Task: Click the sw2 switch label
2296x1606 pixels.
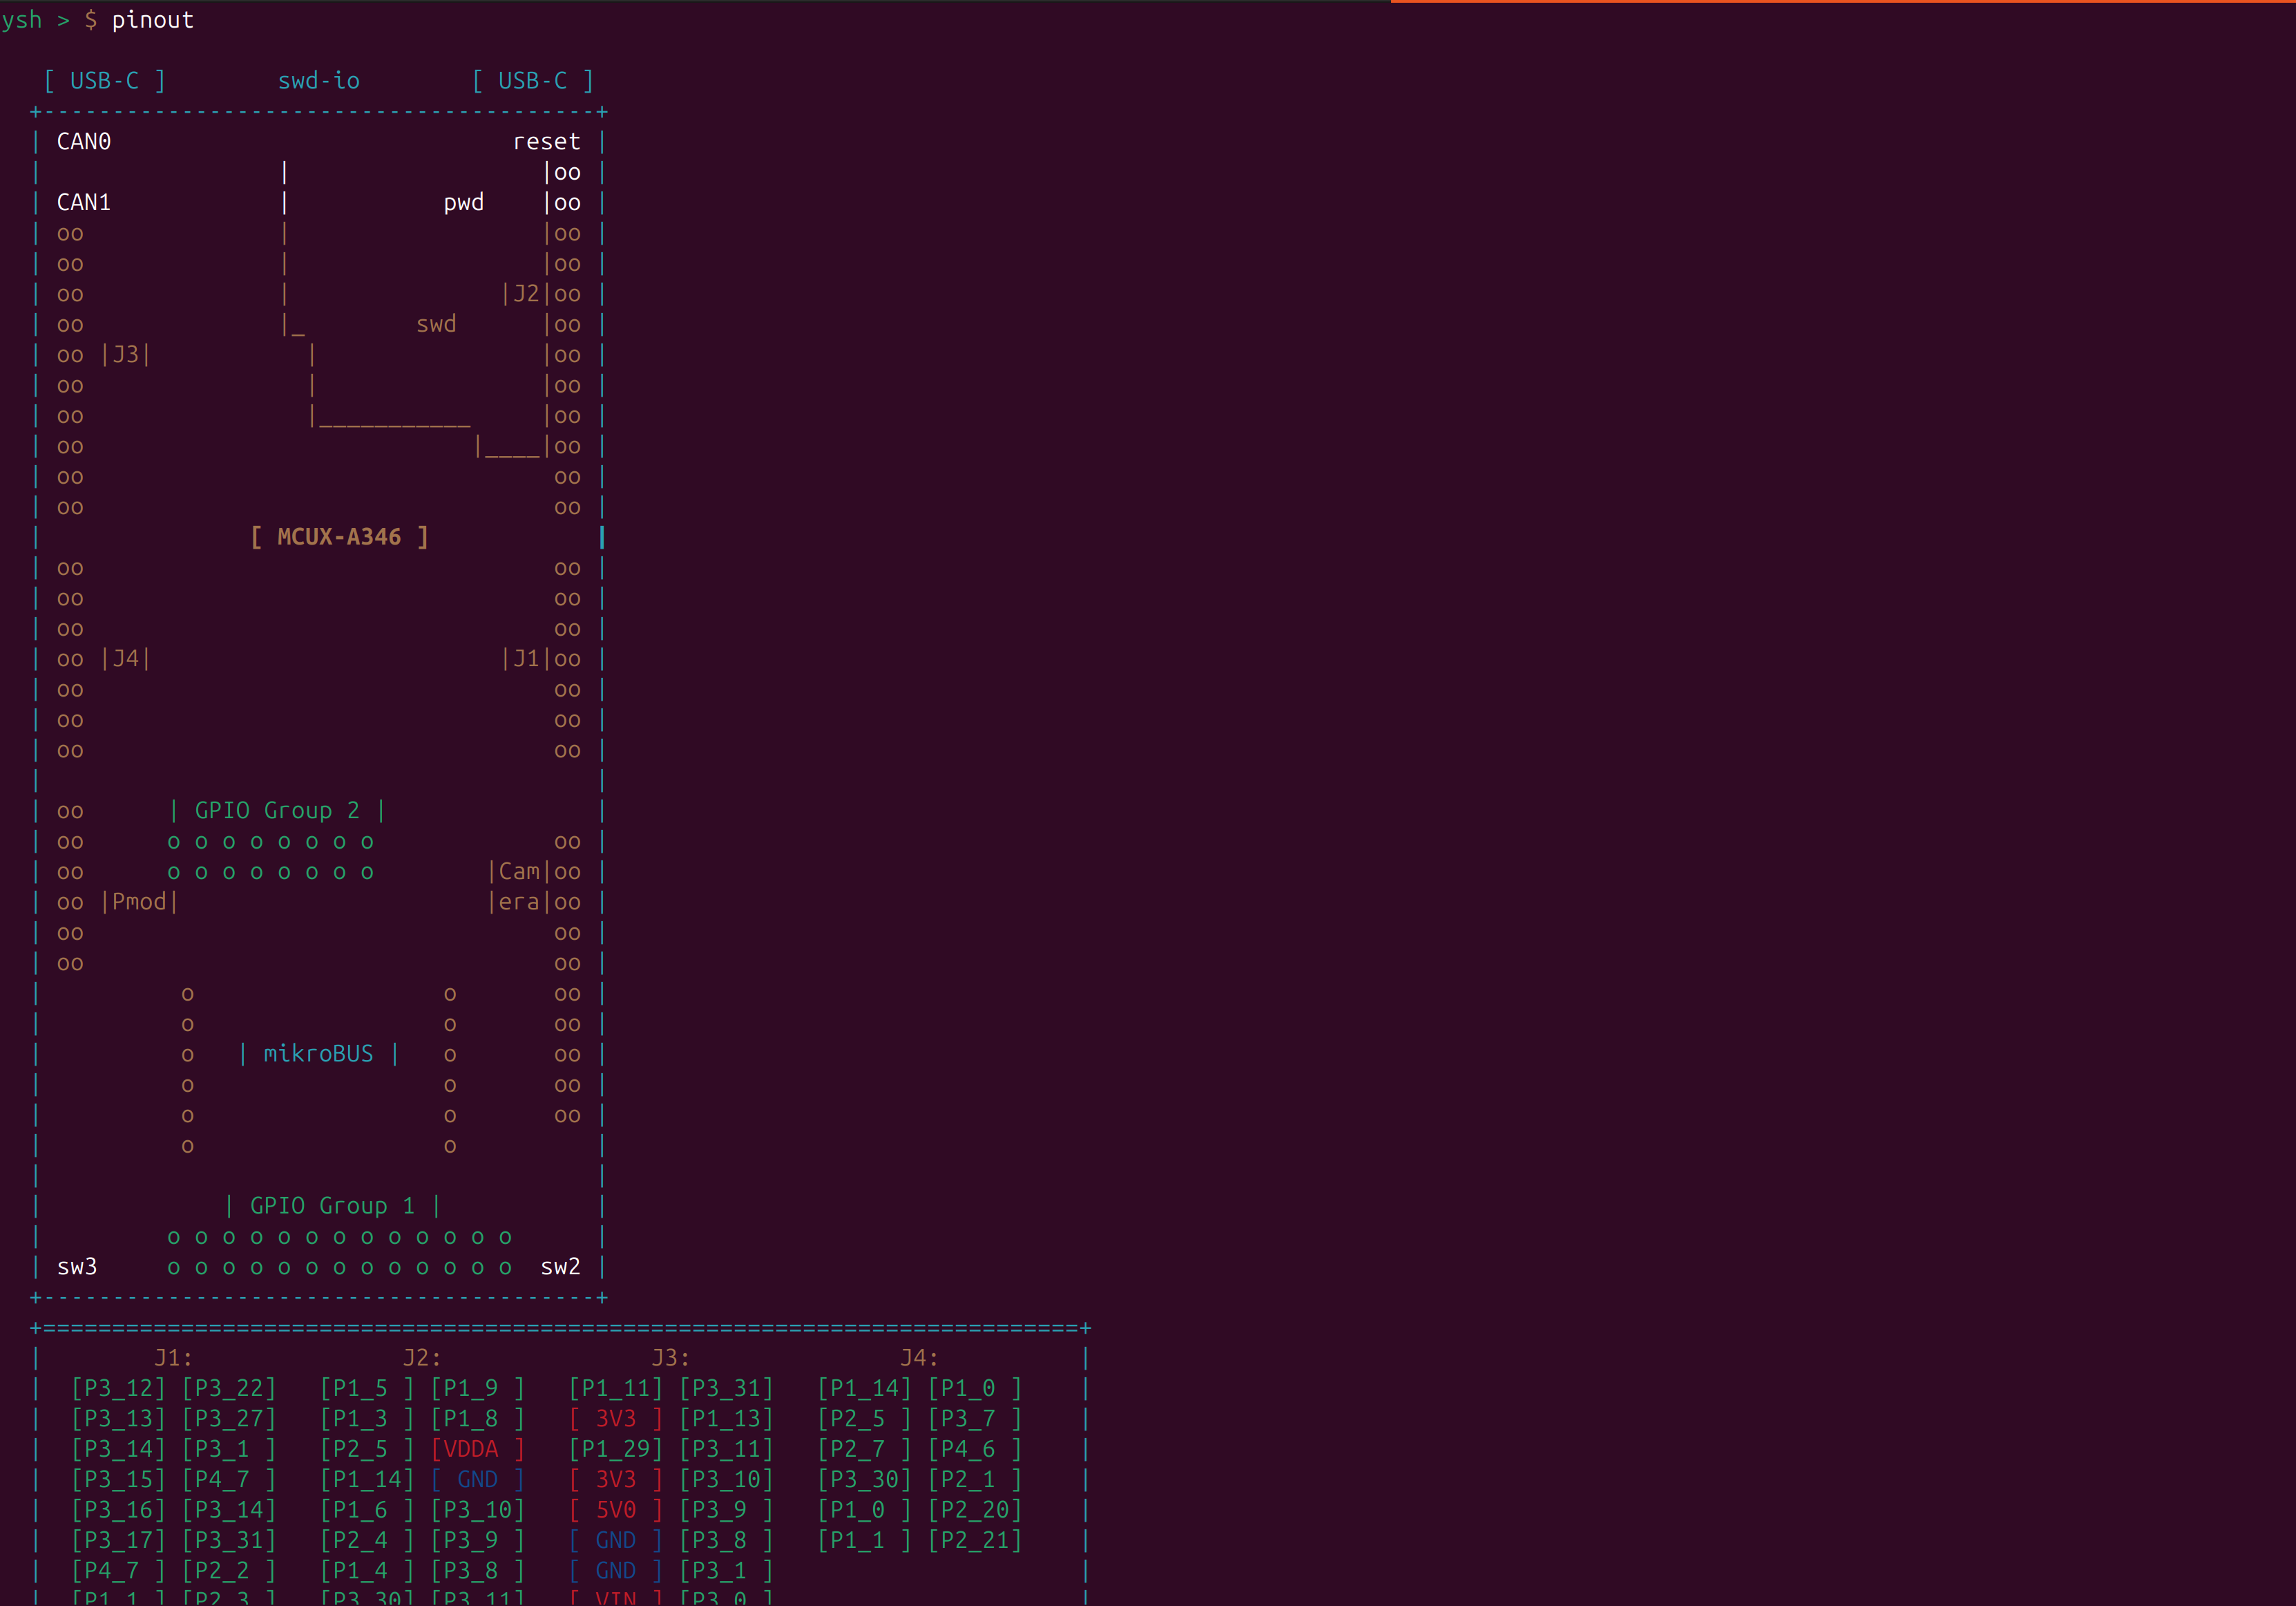Action: point(560,1267)
